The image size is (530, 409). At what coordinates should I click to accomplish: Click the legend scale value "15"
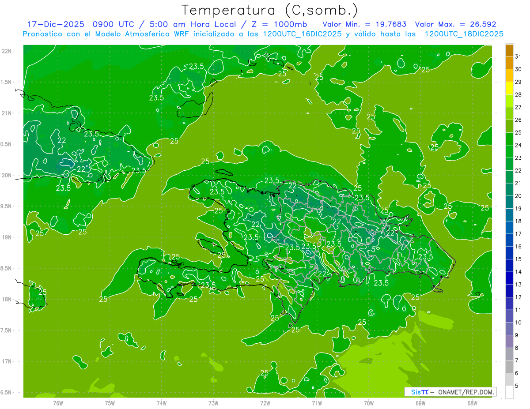point(519,259)
